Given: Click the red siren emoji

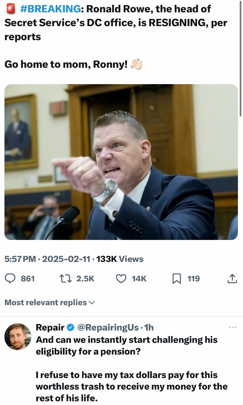Looking at the screenshot, I should coord(11,9).
